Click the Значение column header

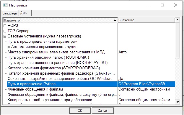pos(146,20)
